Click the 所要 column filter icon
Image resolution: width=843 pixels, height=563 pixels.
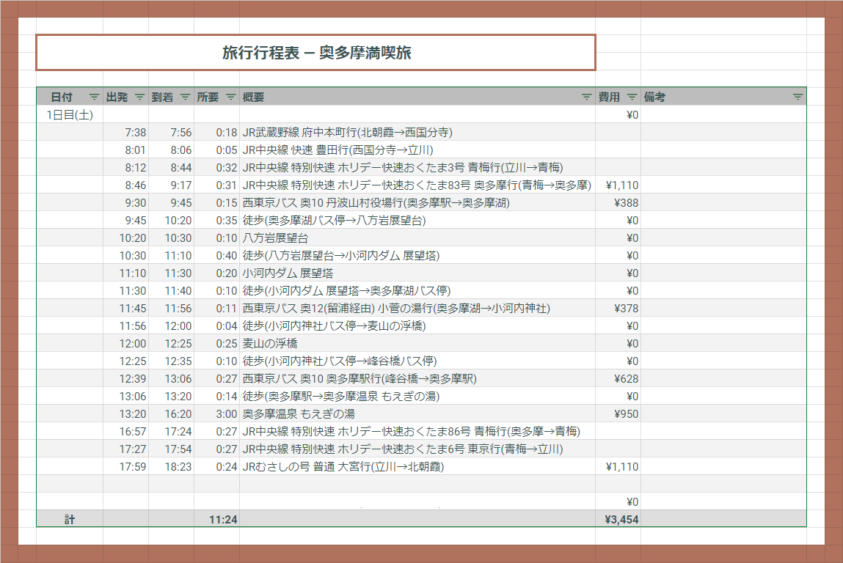pos(230,97)
